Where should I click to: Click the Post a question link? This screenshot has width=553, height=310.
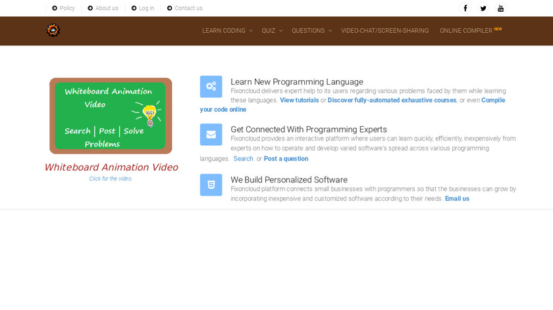[x=286, y=159]
